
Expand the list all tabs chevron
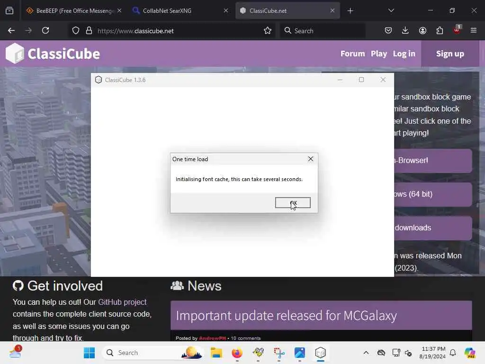(391, 11)
